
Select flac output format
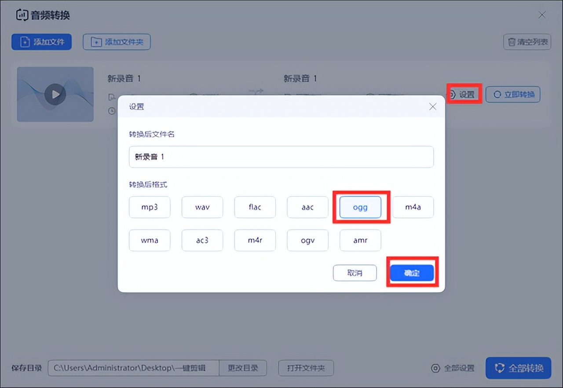click(255, 207)
